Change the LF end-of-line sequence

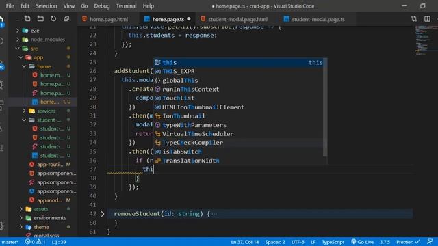point(313,242)
